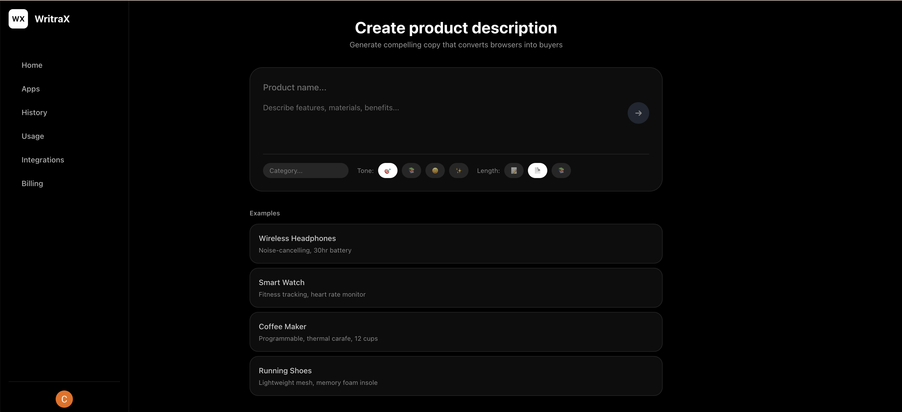902x412 pixels.
Task: Go to the Integrations page
Action: tap(43, 160)
